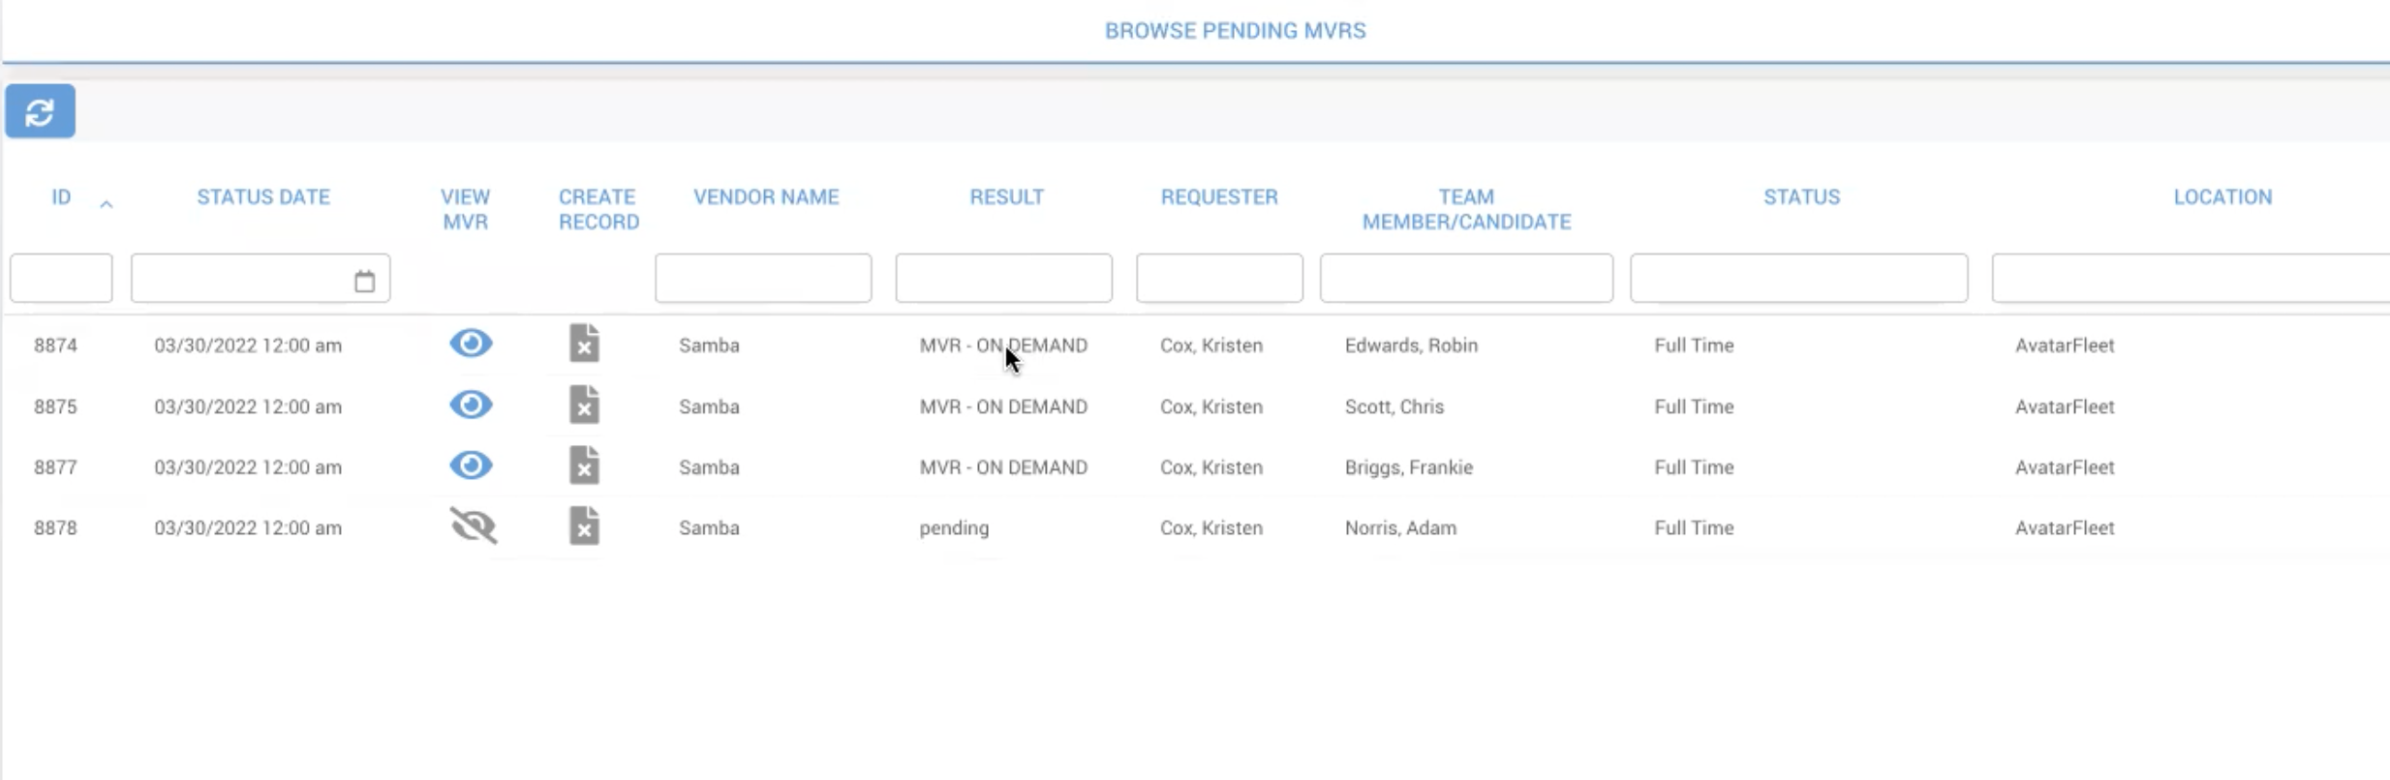Click AvatarFleet location in row 8878
Image resolution: width=2390 pixels, height=780 pixels.
click(x=2065, y=528)
